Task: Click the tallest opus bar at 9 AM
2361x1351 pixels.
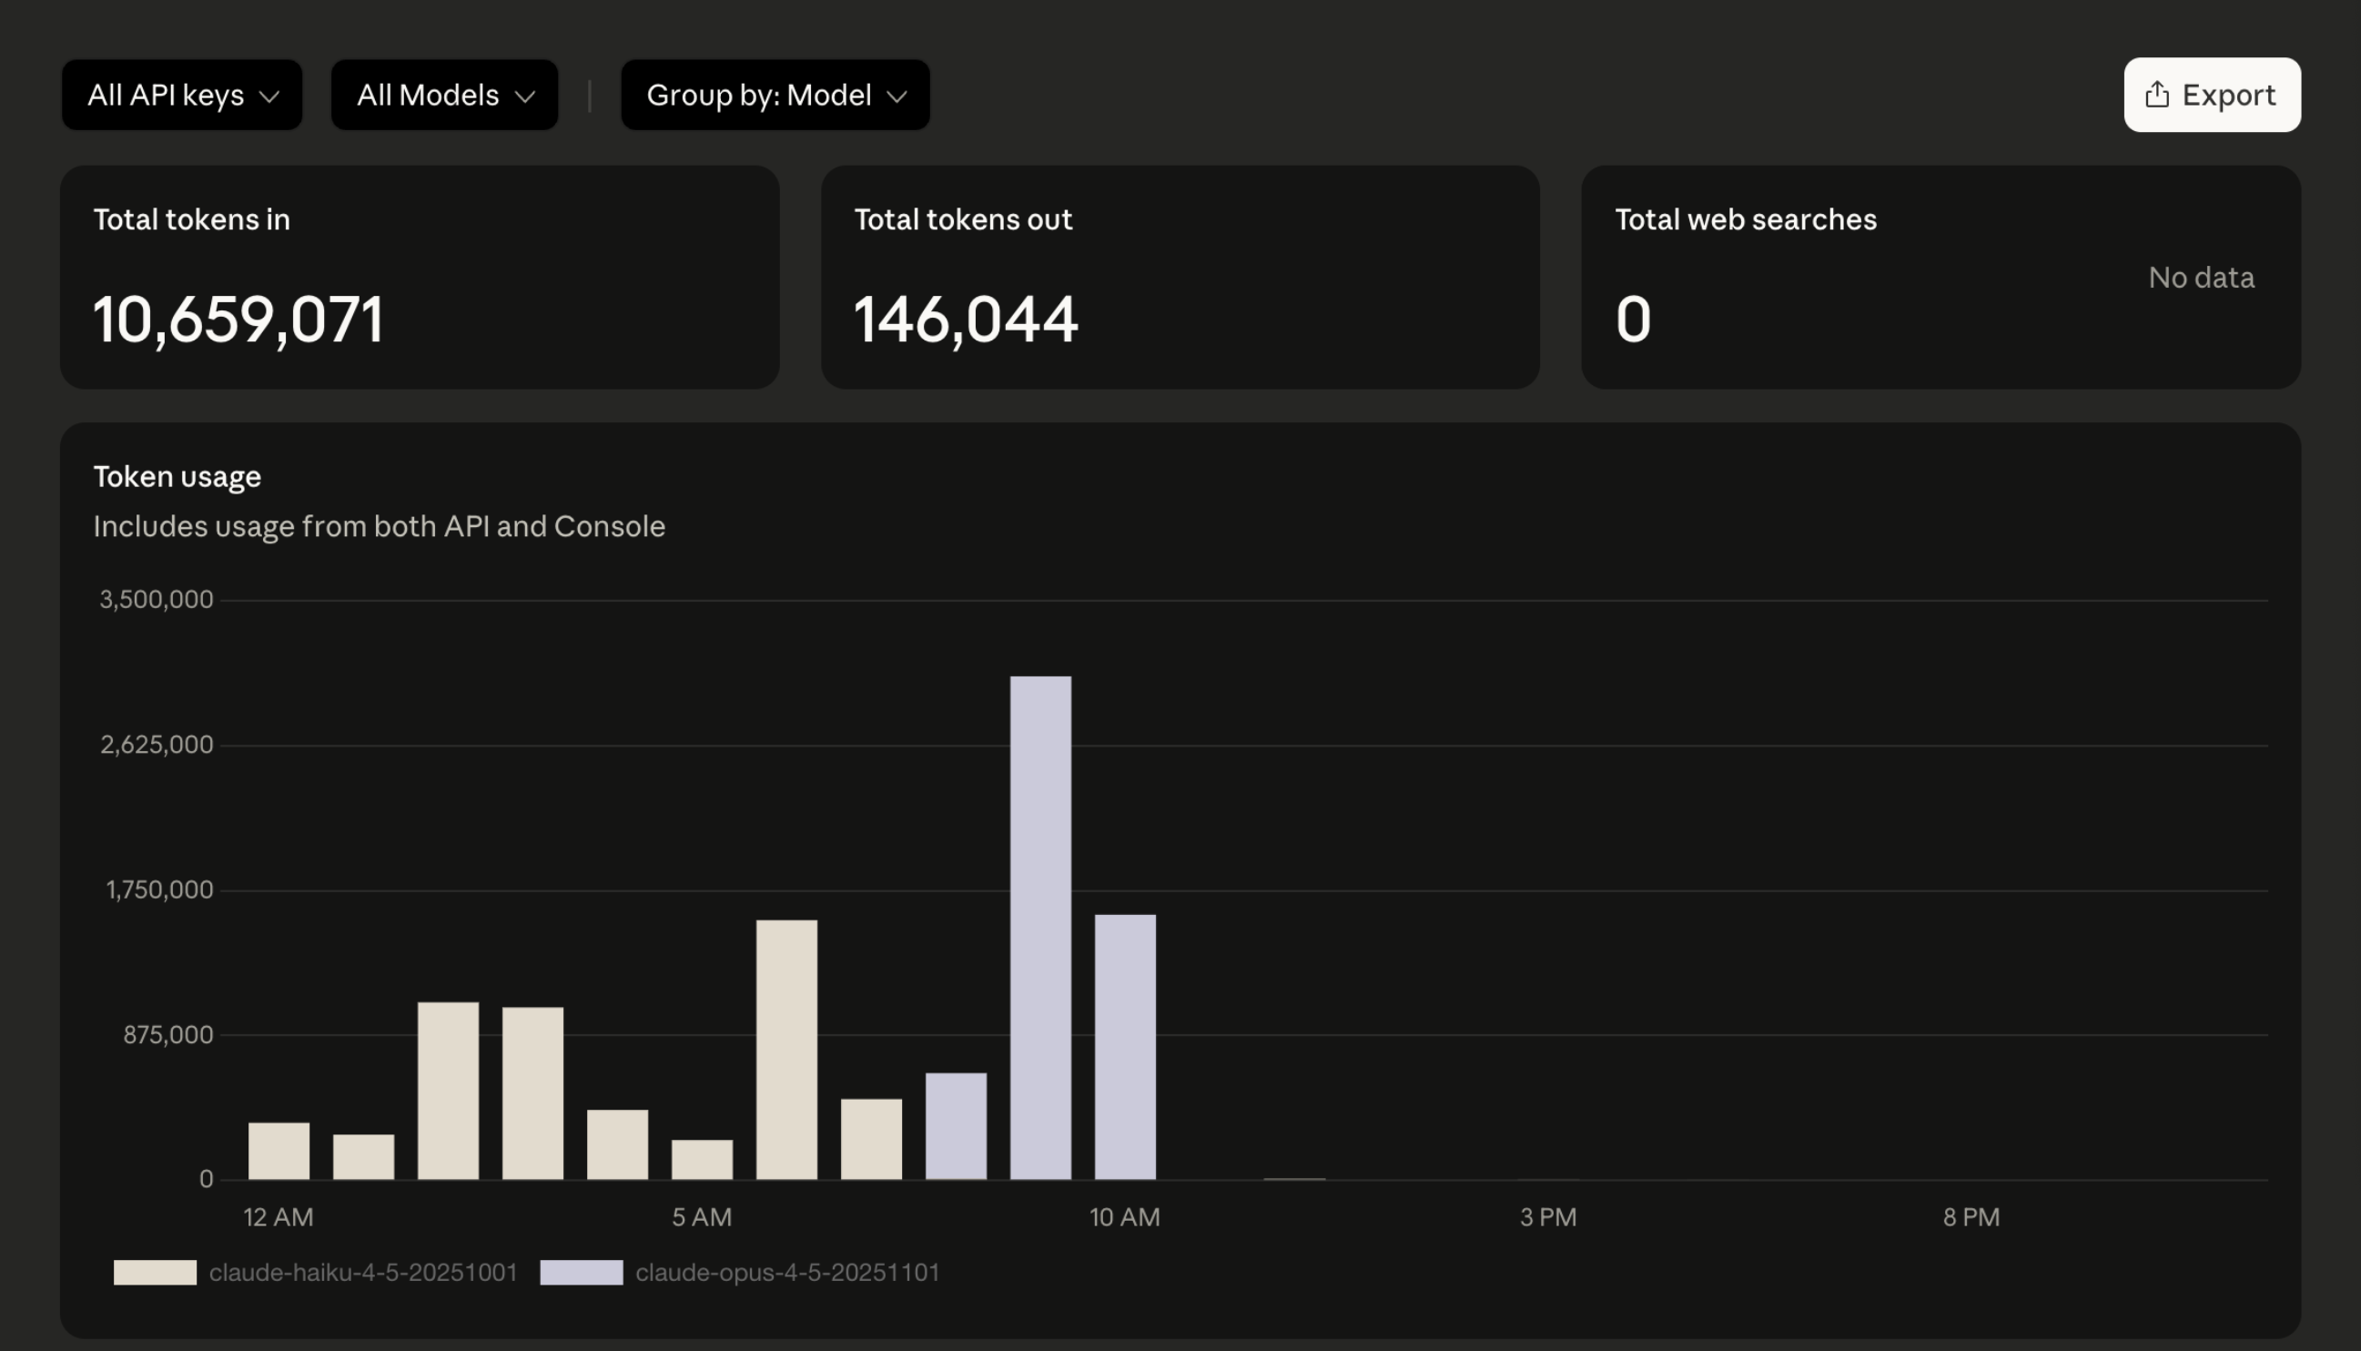Action: [1040, 928]
